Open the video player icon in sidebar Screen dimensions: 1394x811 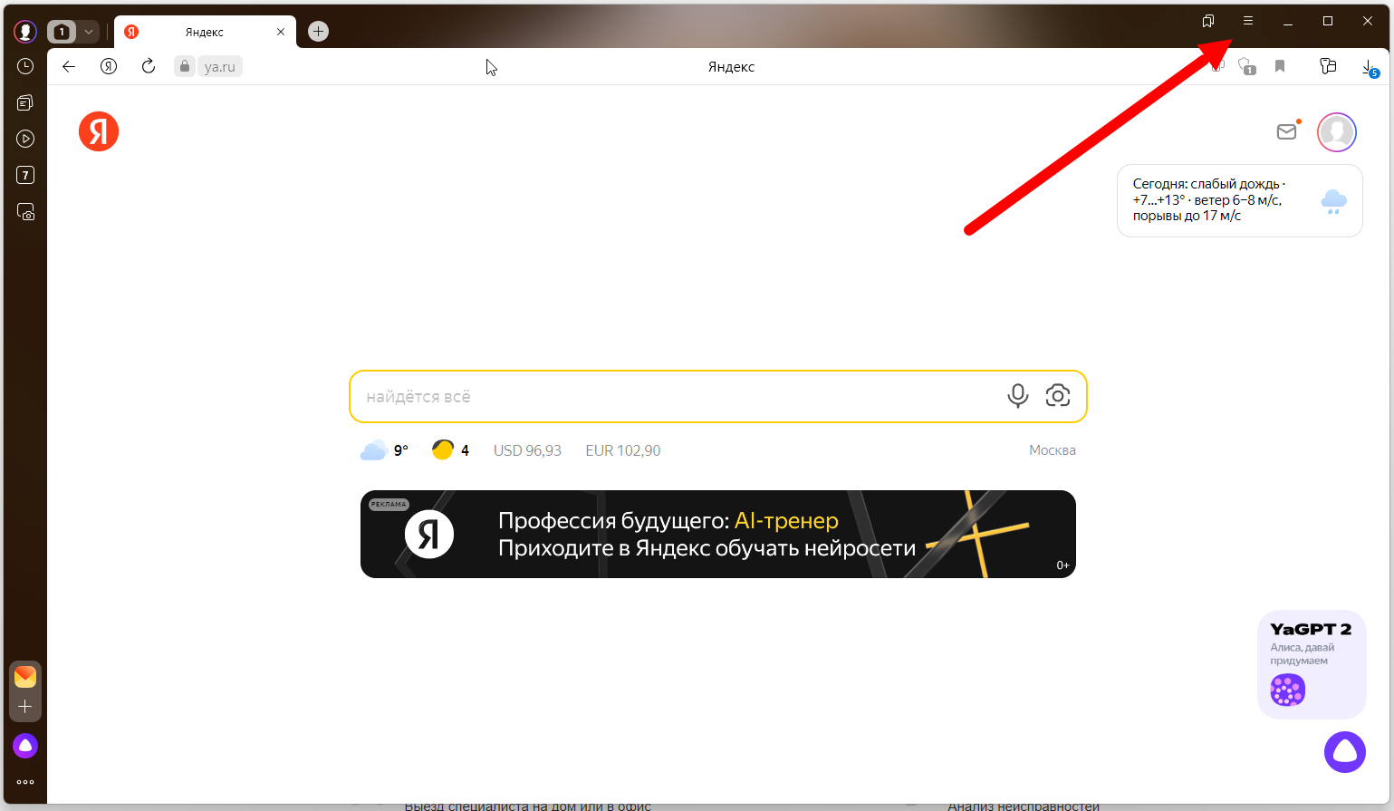(25, 139)
